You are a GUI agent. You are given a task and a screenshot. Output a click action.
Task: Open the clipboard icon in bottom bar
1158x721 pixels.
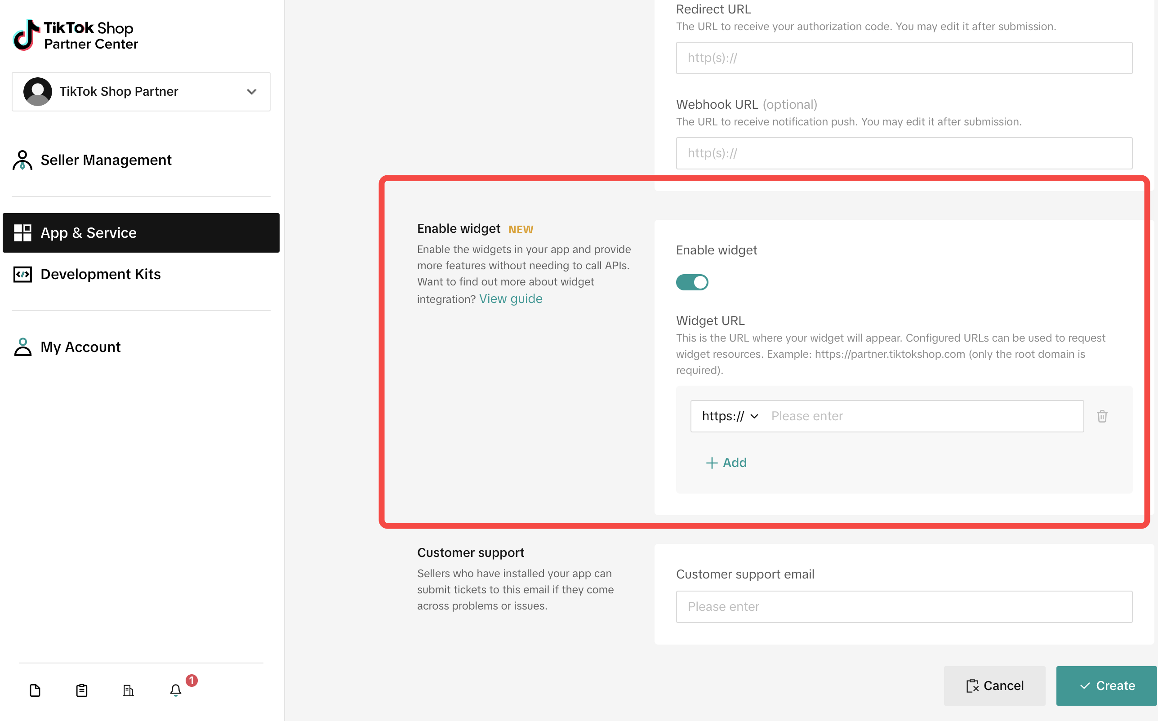point(81,690)
